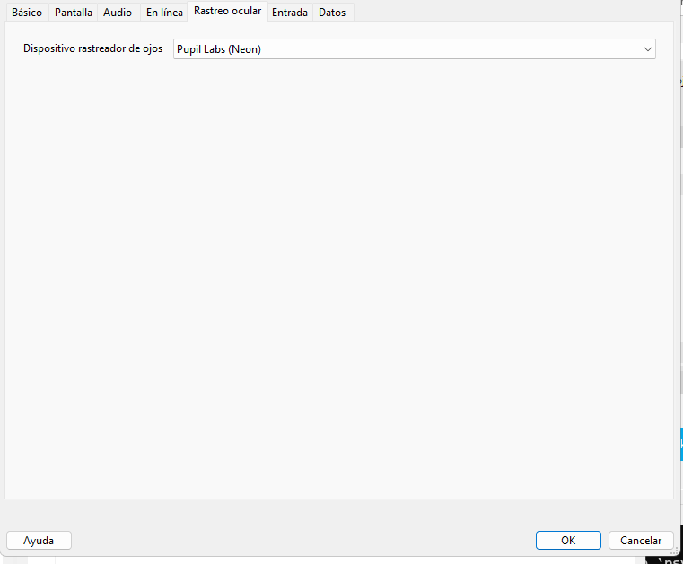Screen dimensions: 683x564
Task: Open the Pupil Labs (Neon) eye tracker dropdown
Action: [415, 49]
